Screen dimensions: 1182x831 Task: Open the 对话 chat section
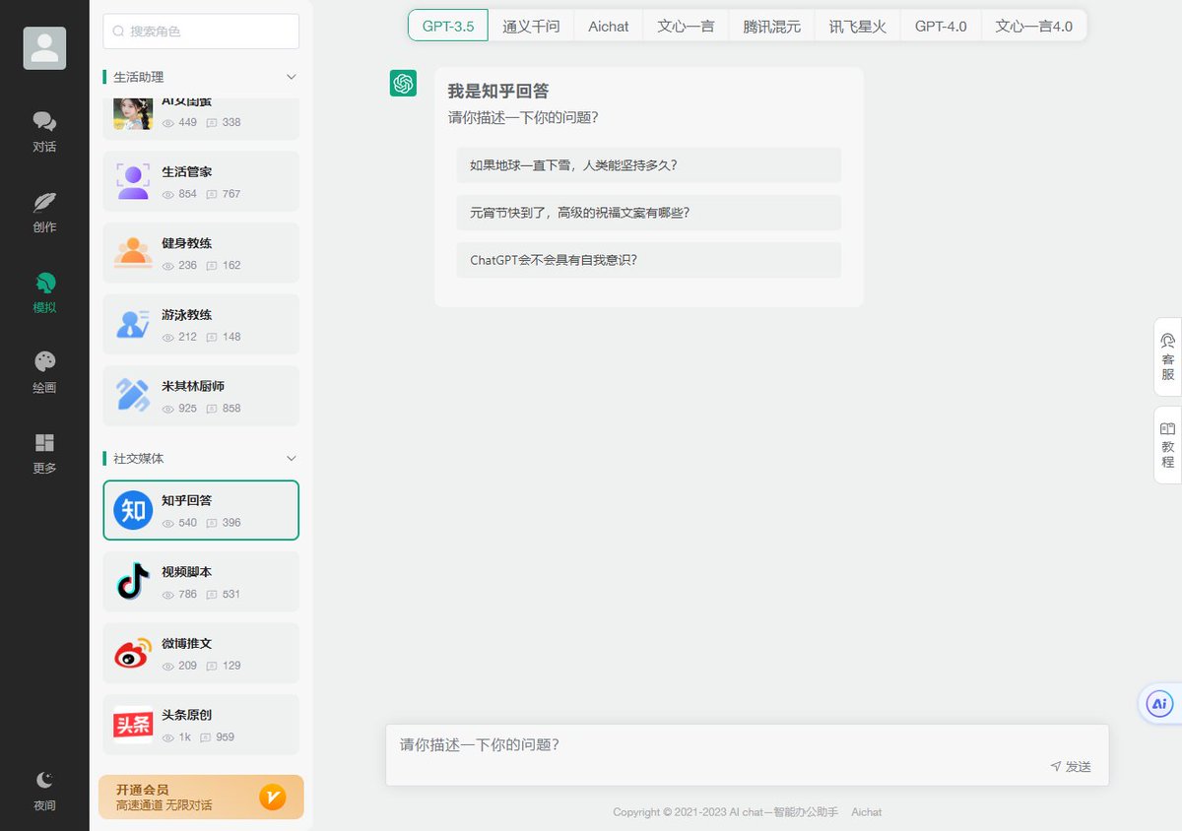click(x=44, y=132)
